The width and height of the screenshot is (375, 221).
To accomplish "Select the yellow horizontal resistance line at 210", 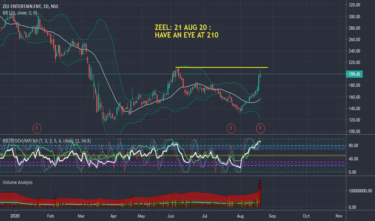I will (x=221, y=68).
